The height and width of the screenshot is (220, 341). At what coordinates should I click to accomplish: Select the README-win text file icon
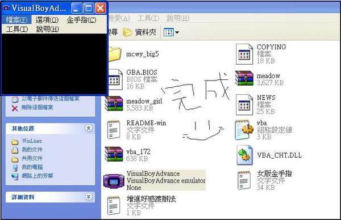[x=114, y=130]
